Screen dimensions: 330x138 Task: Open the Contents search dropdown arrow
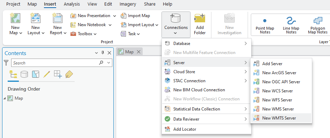[108, 63]
